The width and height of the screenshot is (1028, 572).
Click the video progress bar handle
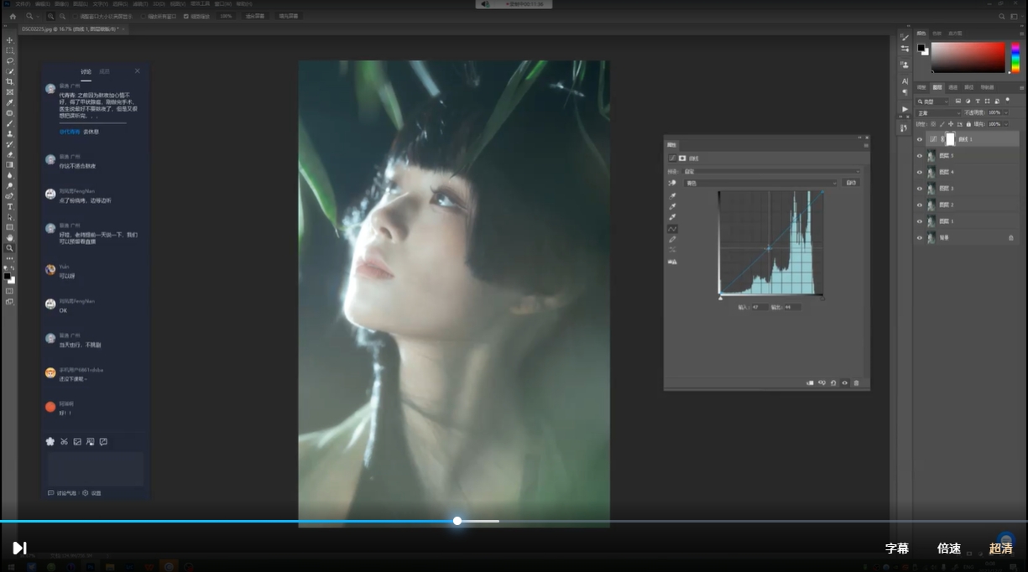point(457,521)
